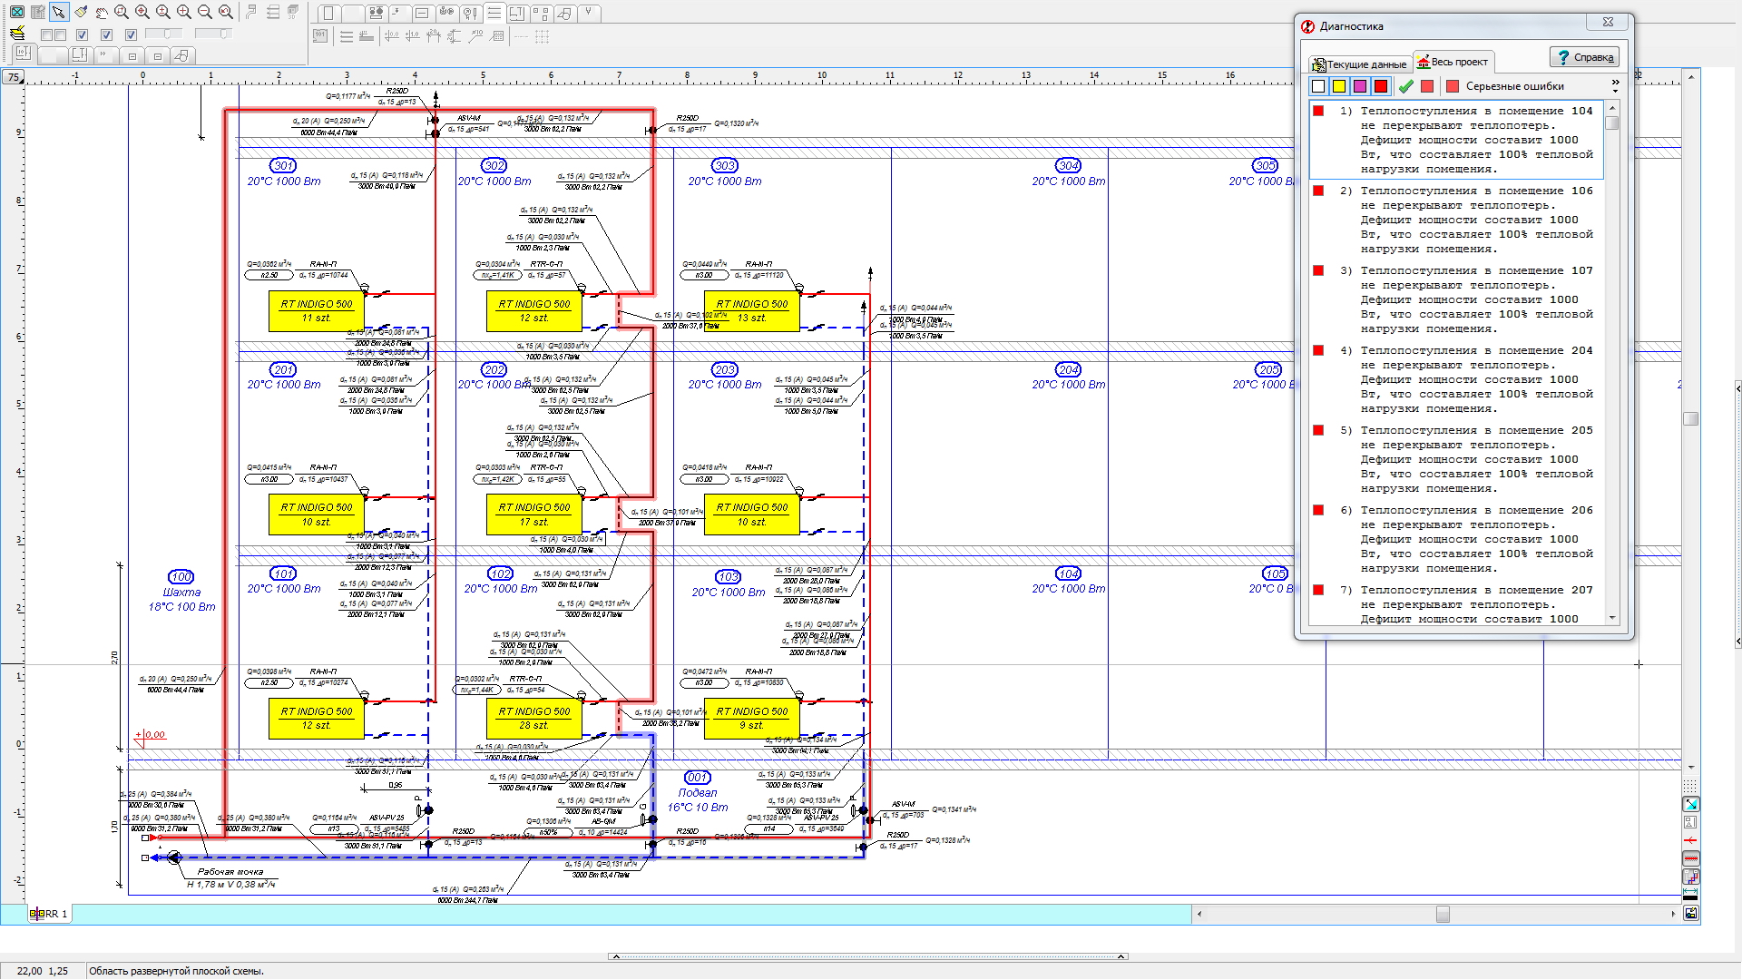Toggle the yellow warning filter swatch
This screenshot has width=1742, height=980.
pyautogui.click(x=1339, y=86)
